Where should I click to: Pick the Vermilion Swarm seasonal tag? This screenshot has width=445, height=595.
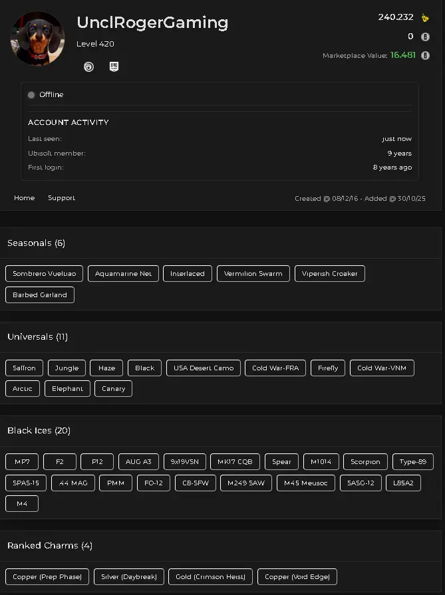coord(253,274)
